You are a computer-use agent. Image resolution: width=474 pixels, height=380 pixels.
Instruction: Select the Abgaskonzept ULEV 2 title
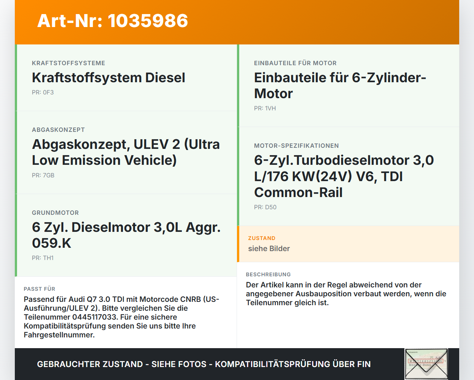point(126,152)
